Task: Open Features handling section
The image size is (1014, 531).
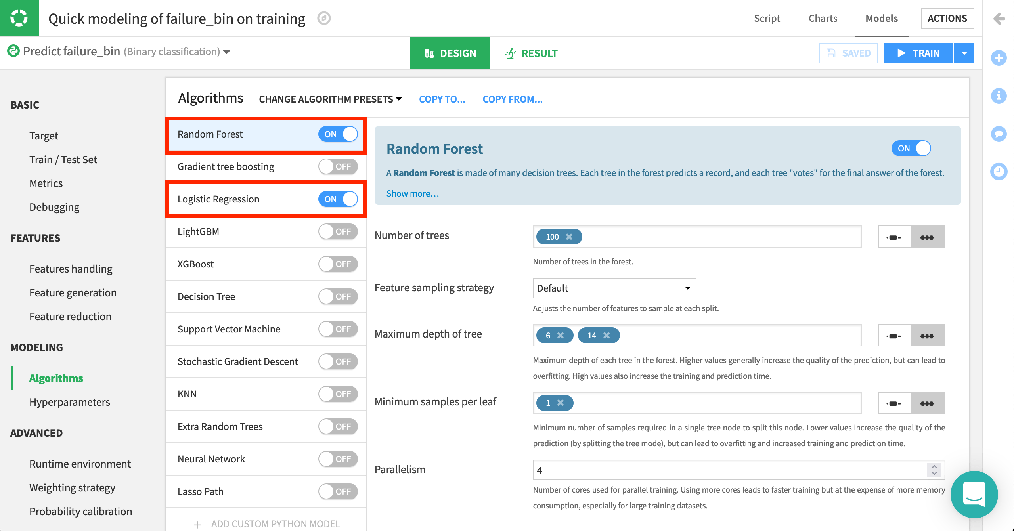Action: (71, 269)
